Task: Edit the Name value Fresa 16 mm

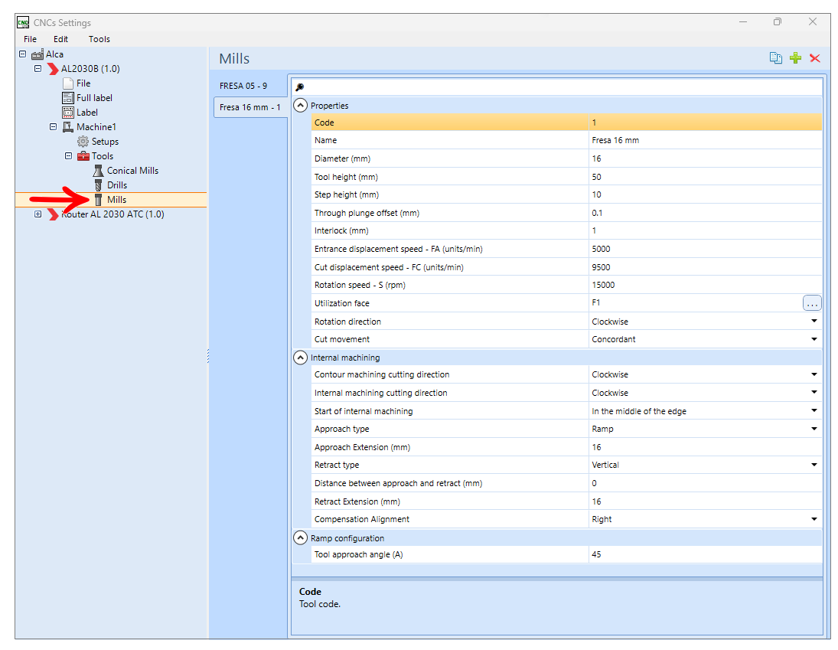Action: 705,140
